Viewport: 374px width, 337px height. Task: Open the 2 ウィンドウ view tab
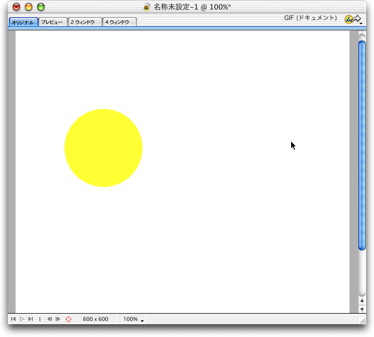click(x=85, y=22)
